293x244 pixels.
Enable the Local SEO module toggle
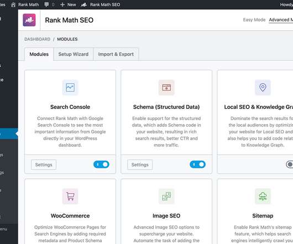point(290,165)
